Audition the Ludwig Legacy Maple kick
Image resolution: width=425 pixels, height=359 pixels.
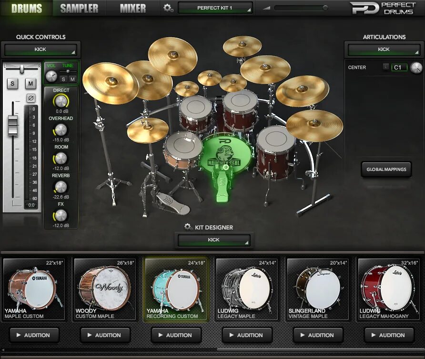coord(247,335)
